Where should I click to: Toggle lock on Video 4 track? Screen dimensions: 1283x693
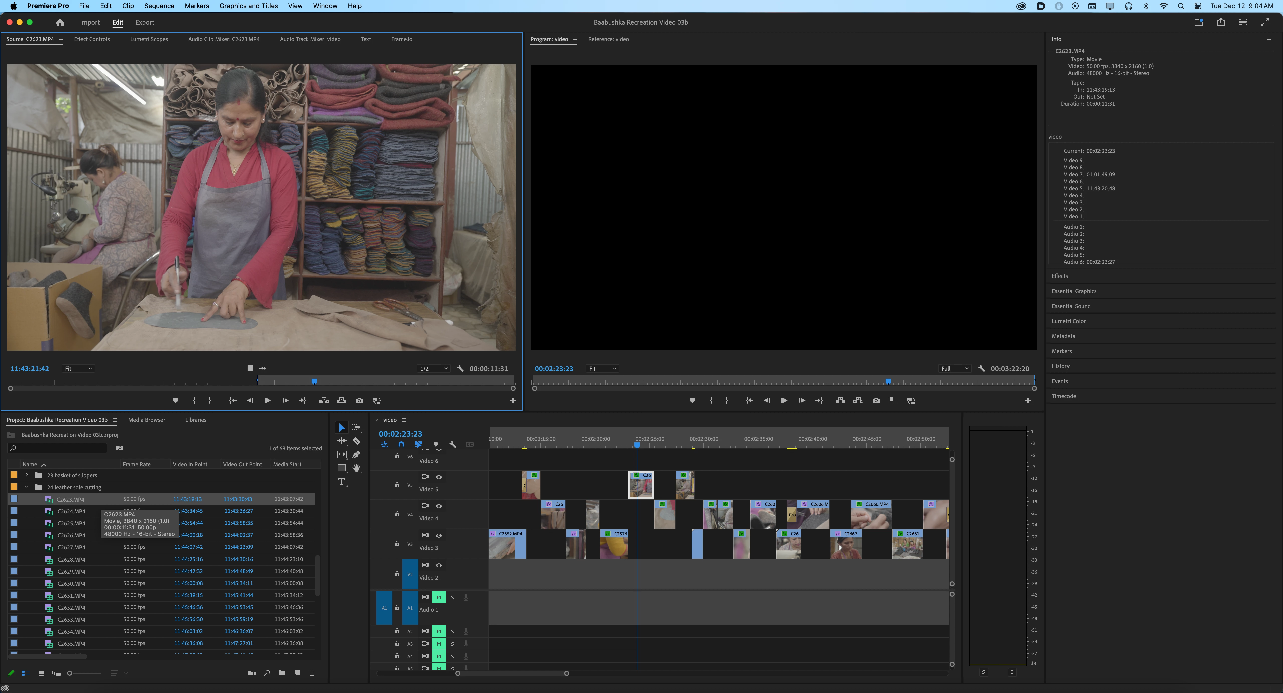pyautogui.click(x=397, y=514)
